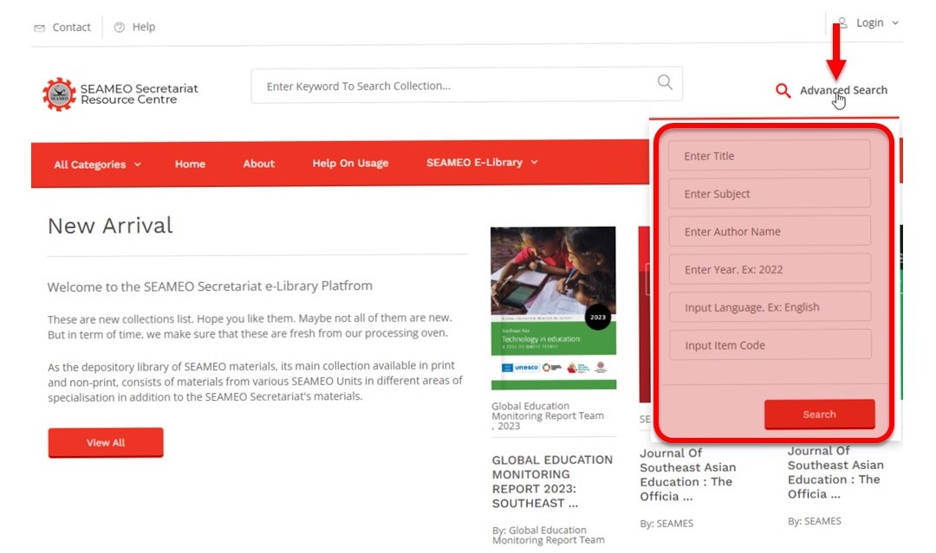Click the 'Global Education Monitoring Report Team , 2023' caption

pos(548,416)
